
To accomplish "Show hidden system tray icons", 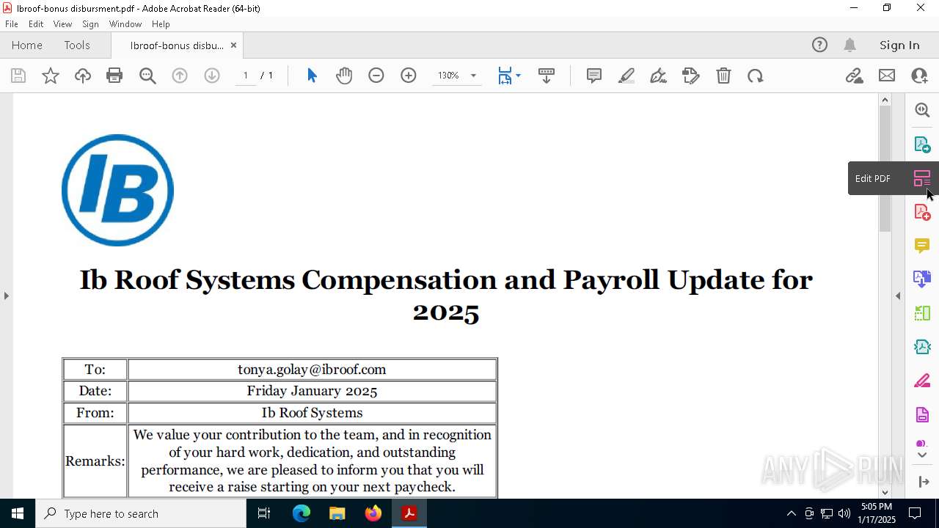I will (791, 513).
